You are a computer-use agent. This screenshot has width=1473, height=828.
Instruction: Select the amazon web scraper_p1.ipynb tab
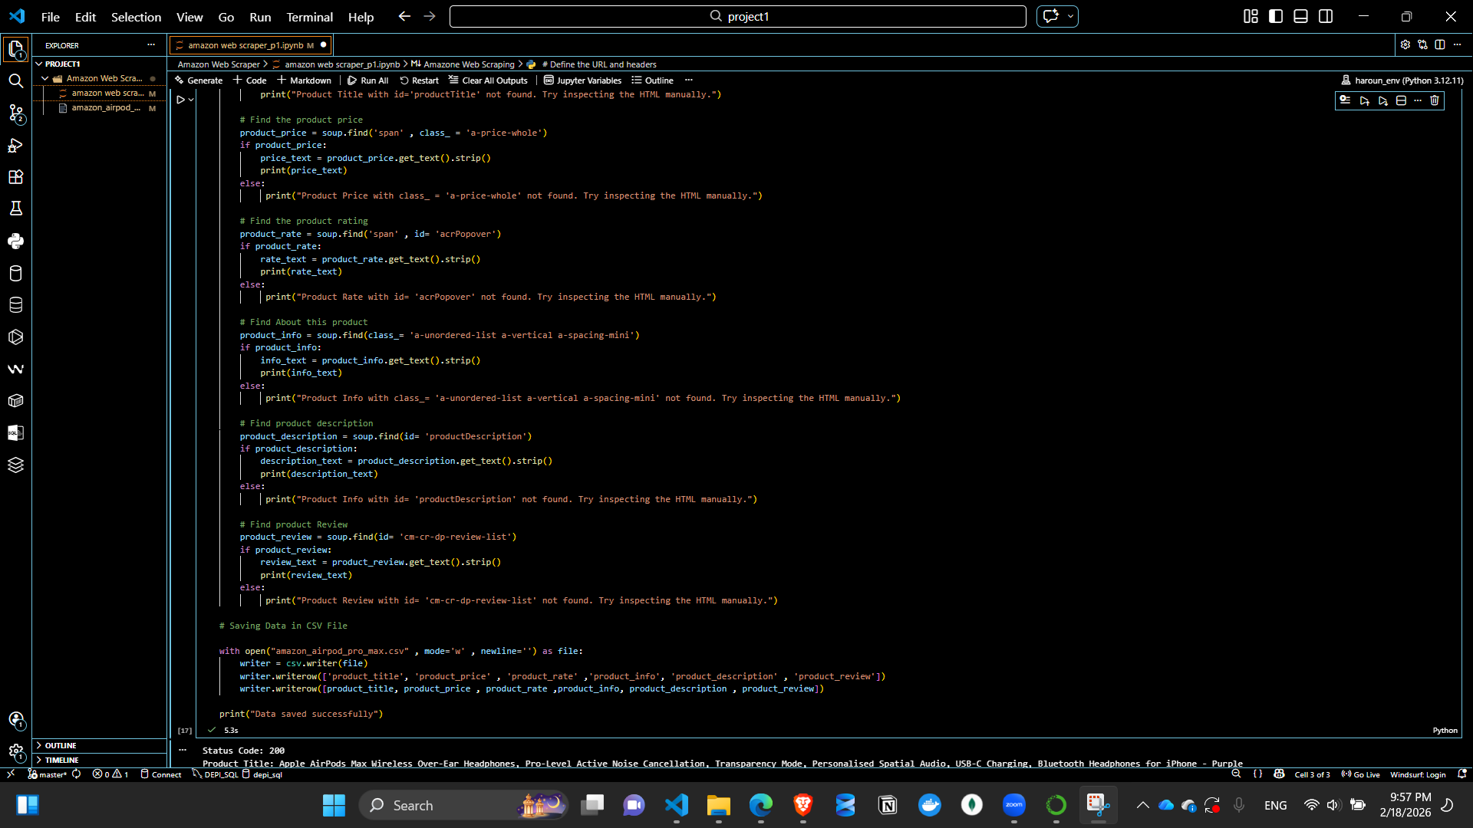(245, 44)
